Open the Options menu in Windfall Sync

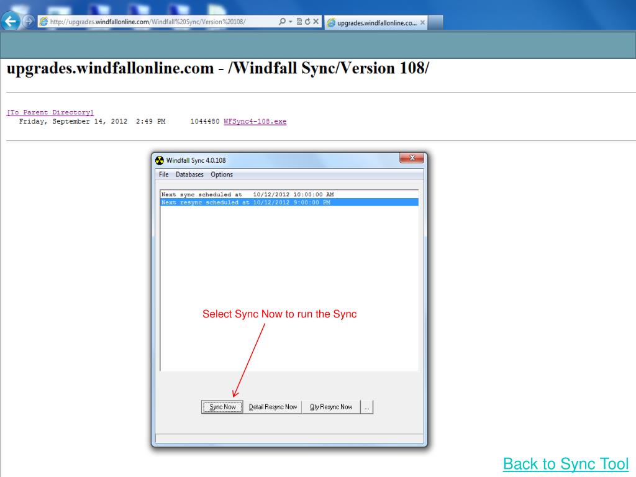point(222,175)
